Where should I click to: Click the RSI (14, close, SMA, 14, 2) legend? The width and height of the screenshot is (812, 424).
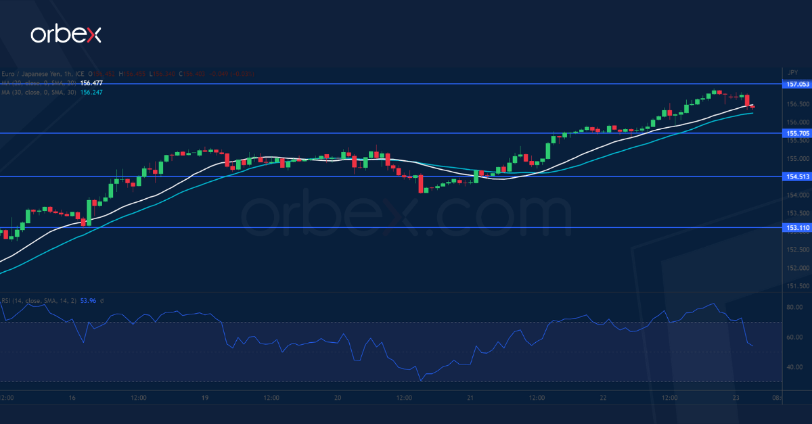click(x=39, y=300)
